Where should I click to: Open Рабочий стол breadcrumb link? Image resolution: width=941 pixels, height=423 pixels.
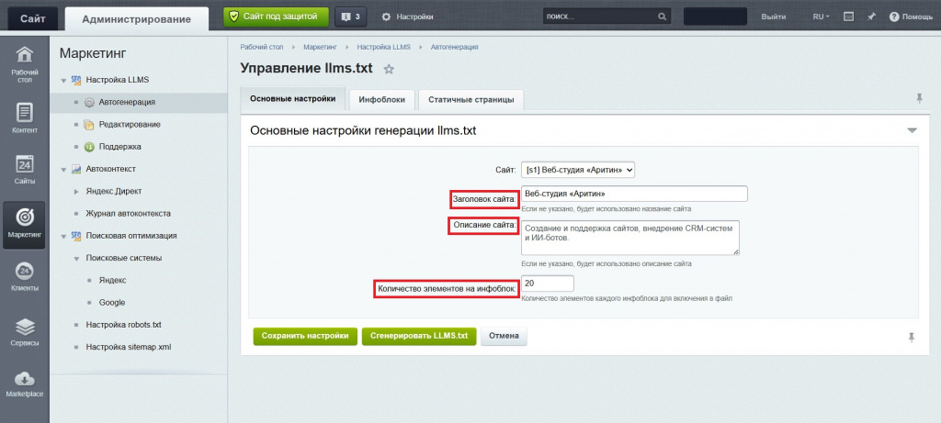[x=262, y=47]
